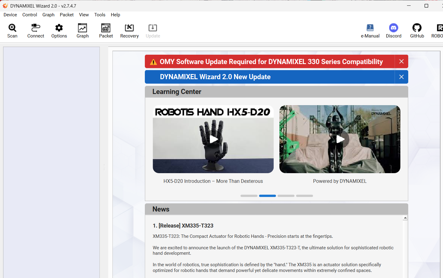
Task: Close the OMY Software Update banner
Action: point(402,61)
